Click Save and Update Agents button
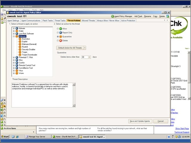This screenshot has height=143, width=191. [x=140, y=121]
